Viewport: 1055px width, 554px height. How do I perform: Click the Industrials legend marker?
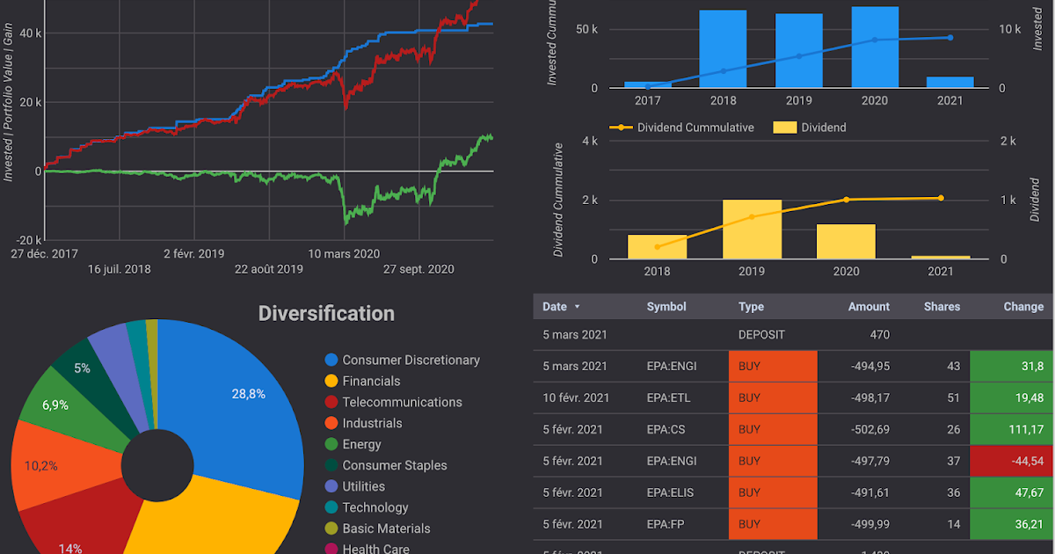[331, 423]
